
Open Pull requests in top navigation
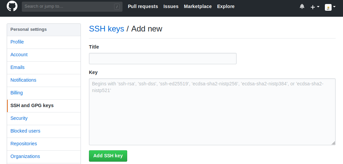point(143,6)
